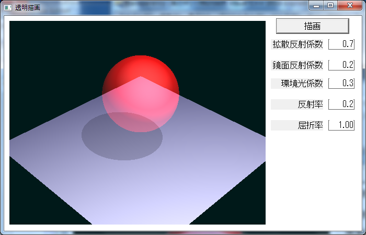366x235 pixels.
Task: Click the 透明描画 window app icon
Action: click(8, 7)
